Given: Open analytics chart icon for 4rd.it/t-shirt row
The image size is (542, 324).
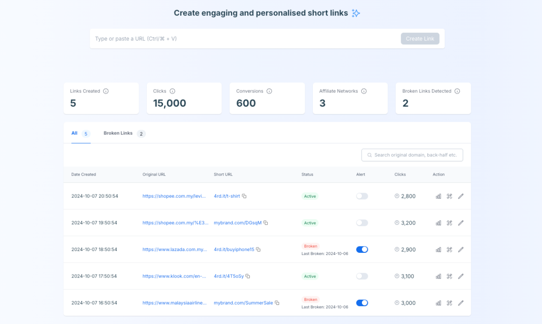Looking at the screenshot, I should coord(438,196).
